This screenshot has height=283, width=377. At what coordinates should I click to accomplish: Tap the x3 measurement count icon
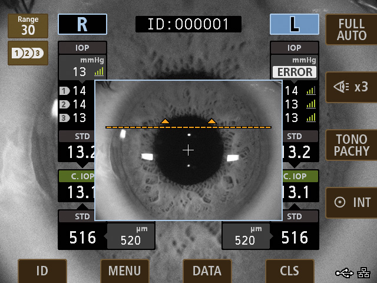pos(351,87)
